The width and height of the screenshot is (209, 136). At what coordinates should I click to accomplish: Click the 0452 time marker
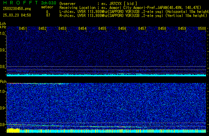(43, 29)
